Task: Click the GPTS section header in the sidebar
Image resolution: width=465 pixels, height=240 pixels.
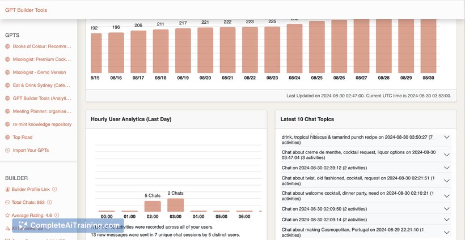Action: click(12, 35)
